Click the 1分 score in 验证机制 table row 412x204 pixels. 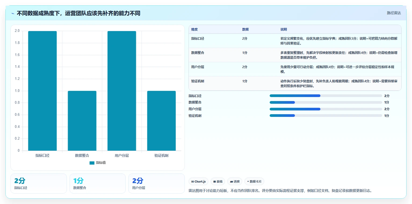click(x=245, y=81)
